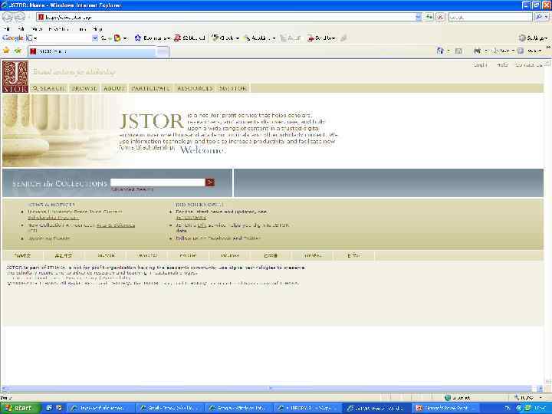Click the Search the Collections text field

[x=157, y=182]
